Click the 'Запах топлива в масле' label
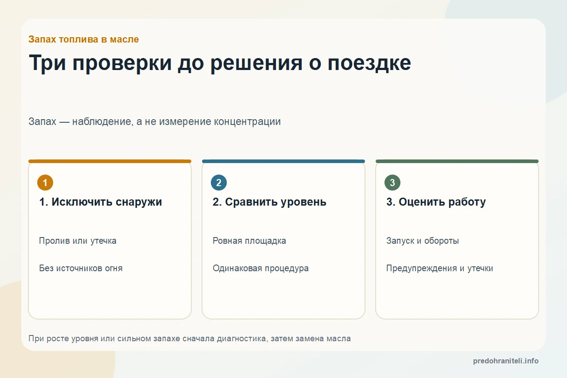567x378 pixels. tap(84, 39)
